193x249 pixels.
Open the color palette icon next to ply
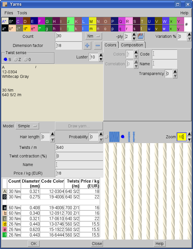pos(141,36)
